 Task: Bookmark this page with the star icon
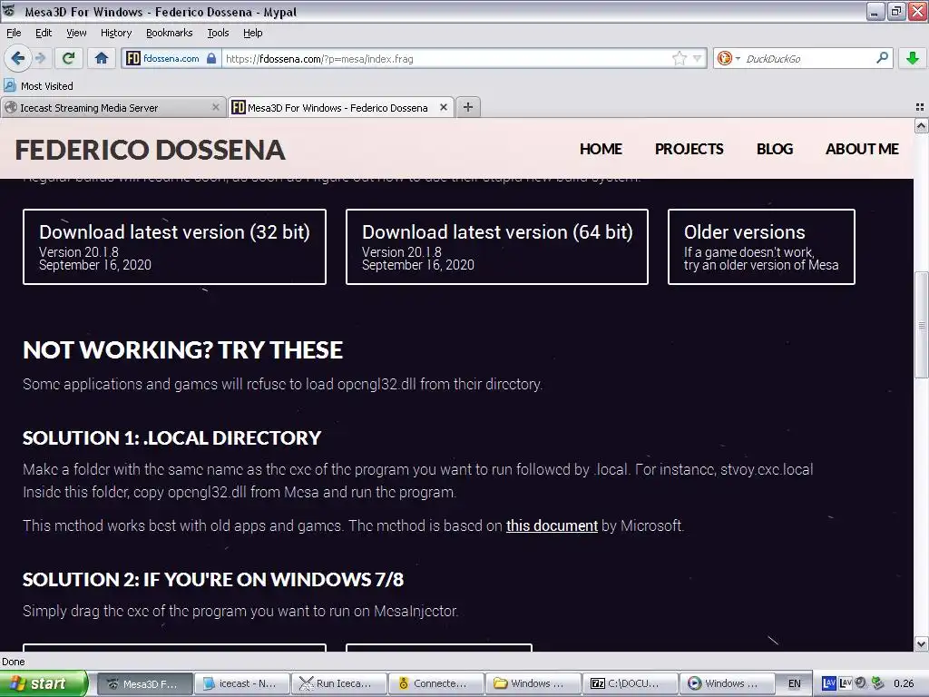pos(679,58)
